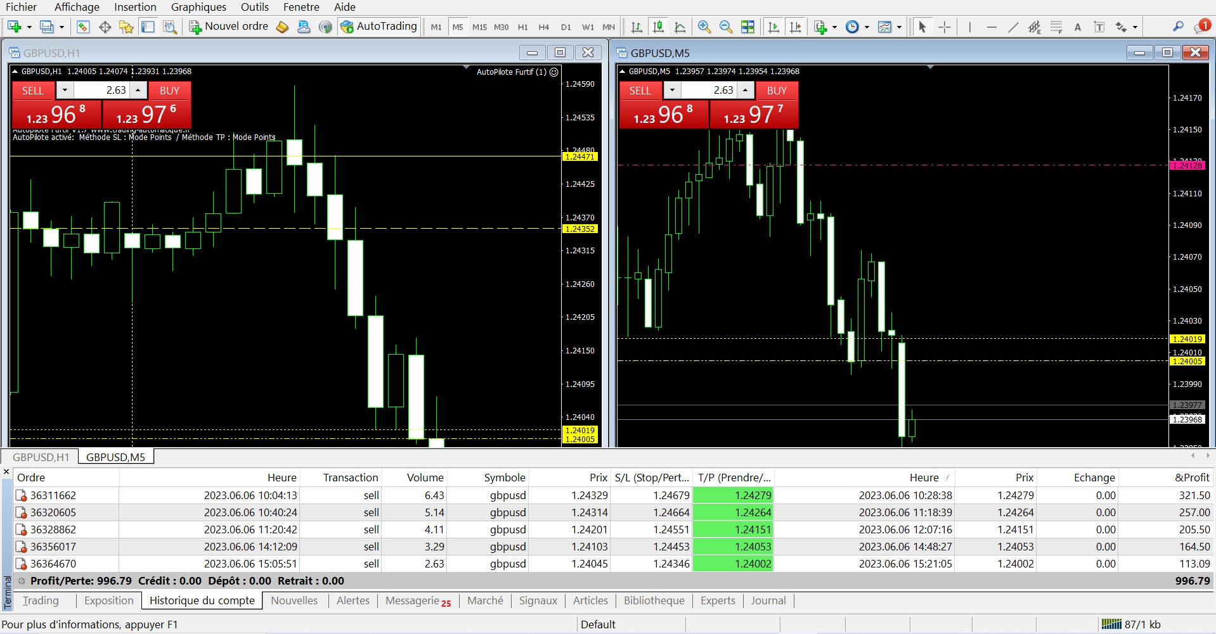Select the Fibonacci retracement tool

tap(1056, 27)
